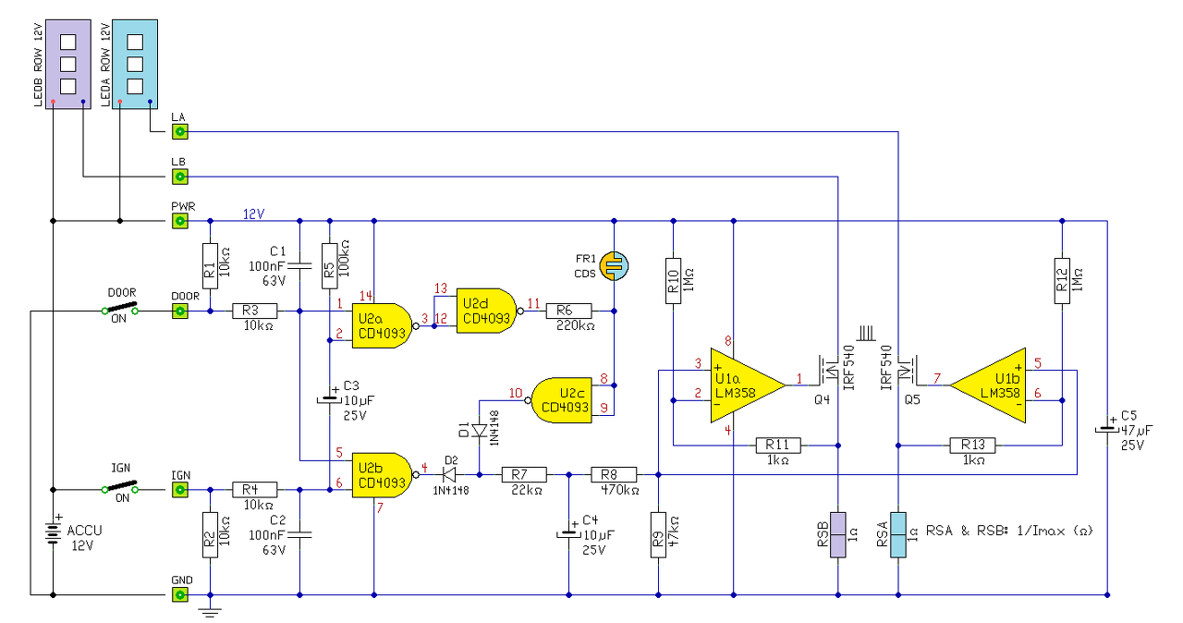1183x623 pixels.
Task: Click the RSA 1Ω sense resistor
Action: point(896,534)
